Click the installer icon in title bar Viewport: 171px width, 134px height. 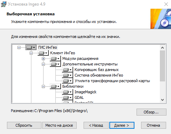(x=3, y=4)
